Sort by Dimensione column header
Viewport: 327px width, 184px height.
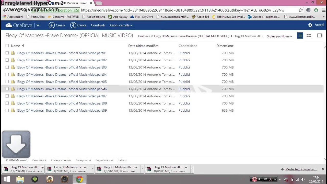click(225, 46)
